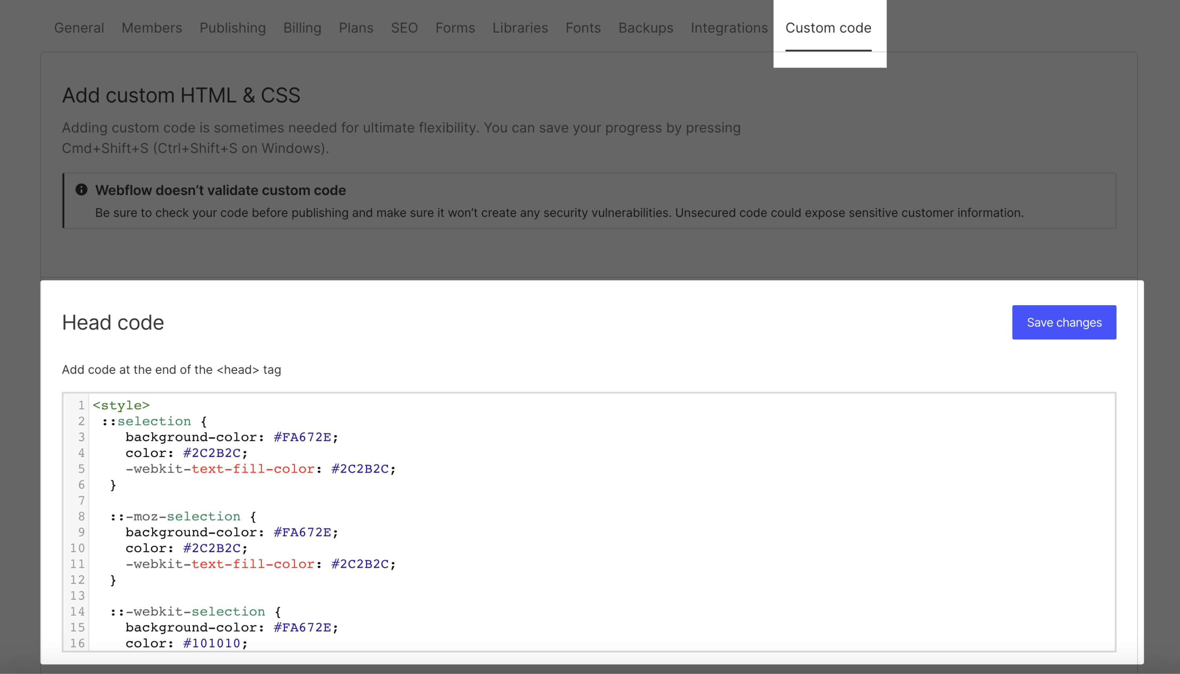
Task: Open the Backups tab
Action: pos(645,28)
